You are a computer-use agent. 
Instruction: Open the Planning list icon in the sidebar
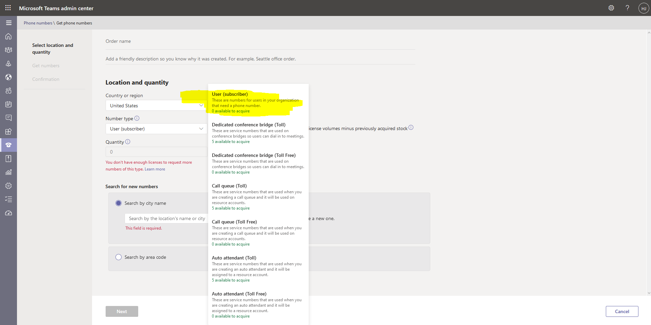tap(8, 199)
